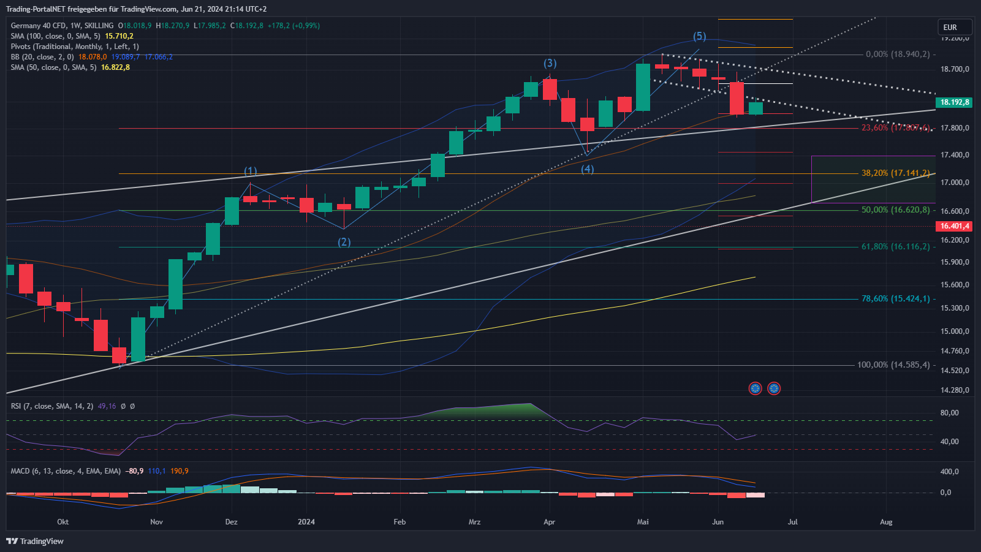
Task: Click the Jul label on time axis
Action: pyautogui.click(x=793, y=522)
